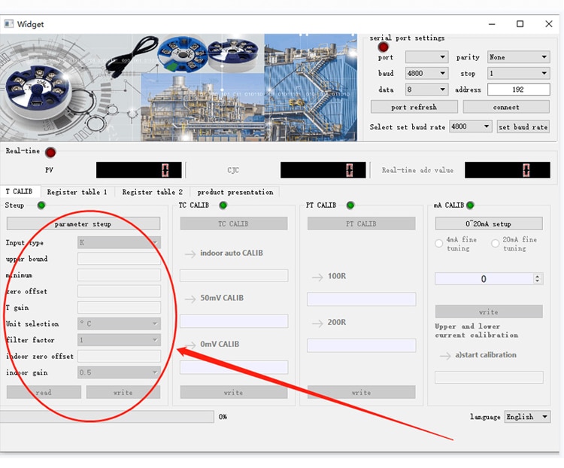The image size is (564, 468).
Task: Click the green mA CALIB status LED
Action: [471, 205]
